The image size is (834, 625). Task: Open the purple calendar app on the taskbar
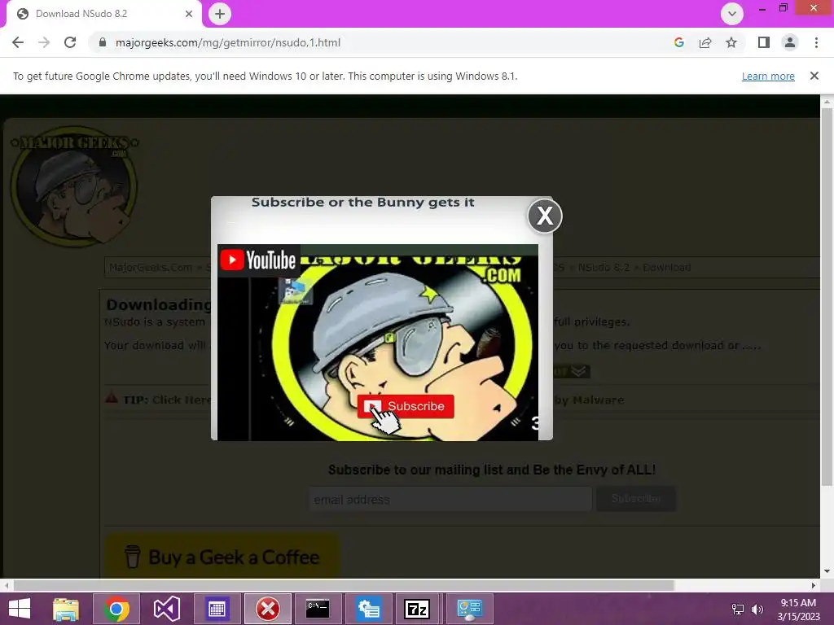click(x=217, y=609)
